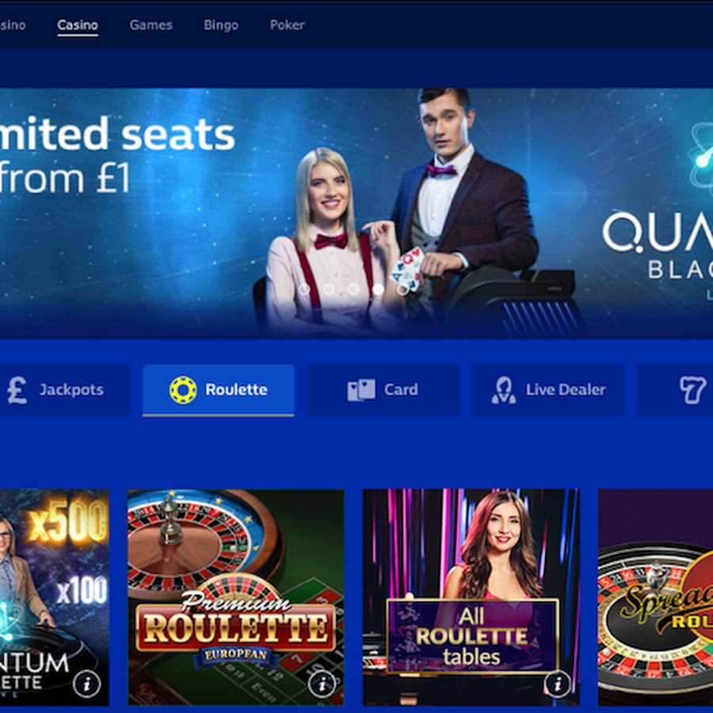Open the Casino navigation tab

pyautogui.click(x=78, y=25)
